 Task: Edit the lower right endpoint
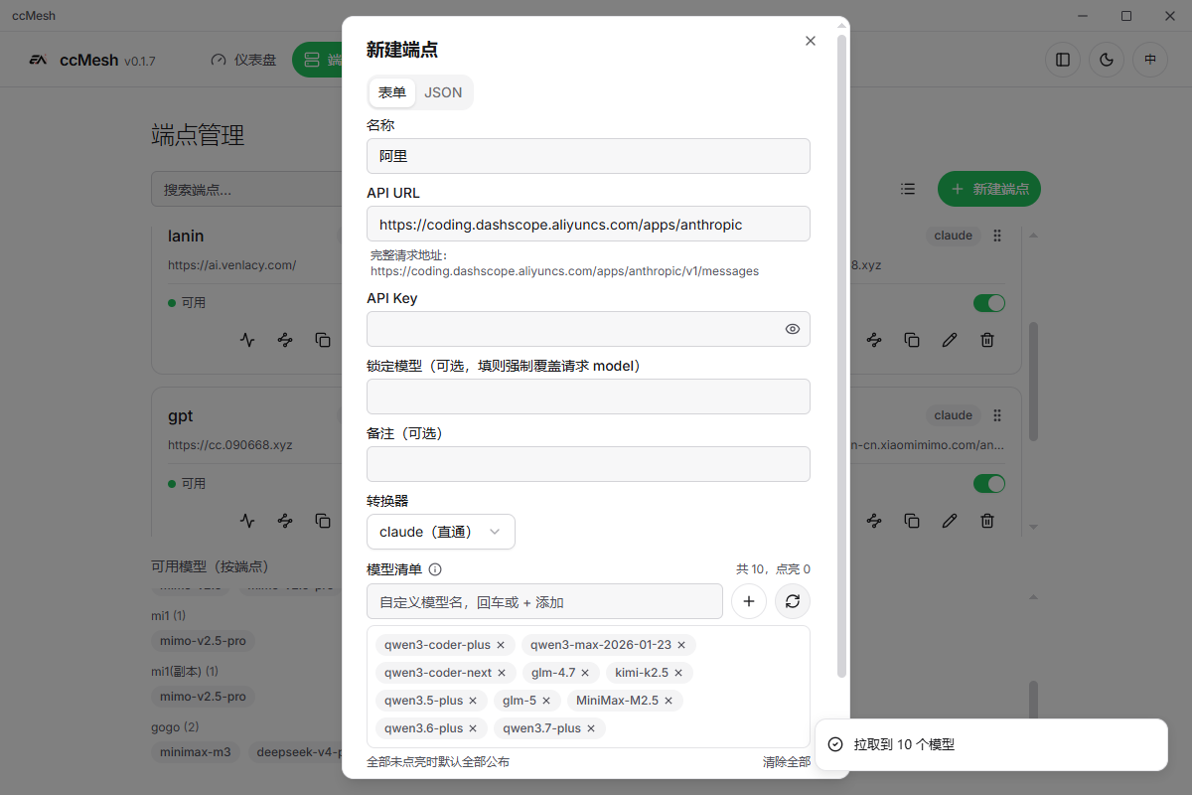tap(950, 521)
